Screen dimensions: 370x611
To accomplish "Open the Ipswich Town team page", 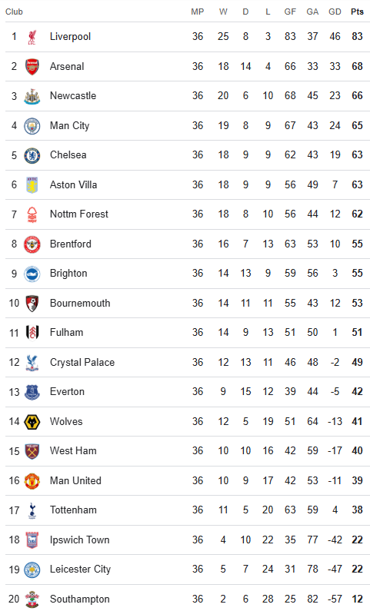I will tap(79, 540).
